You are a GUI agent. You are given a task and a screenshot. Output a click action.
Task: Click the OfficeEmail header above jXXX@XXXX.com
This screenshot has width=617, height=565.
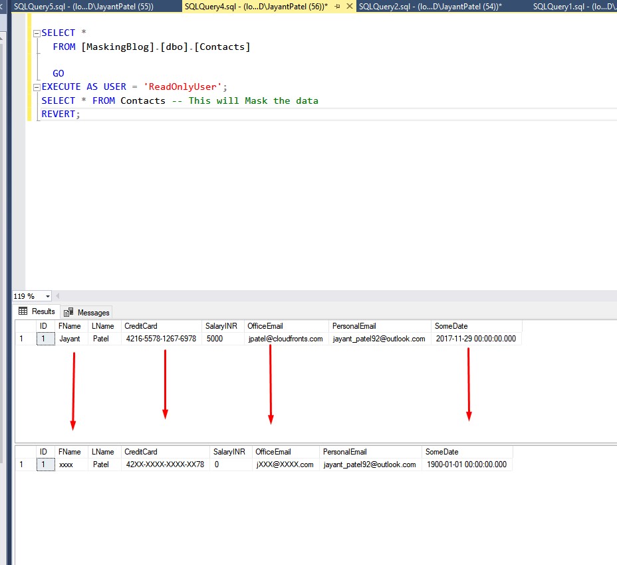tap(285, 452)
